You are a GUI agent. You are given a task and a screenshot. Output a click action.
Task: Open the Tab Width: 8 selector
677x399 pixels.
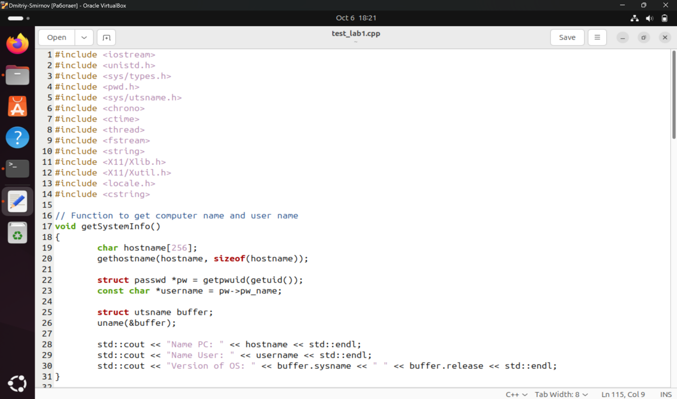pyautogui.click(x=561, y=394)
